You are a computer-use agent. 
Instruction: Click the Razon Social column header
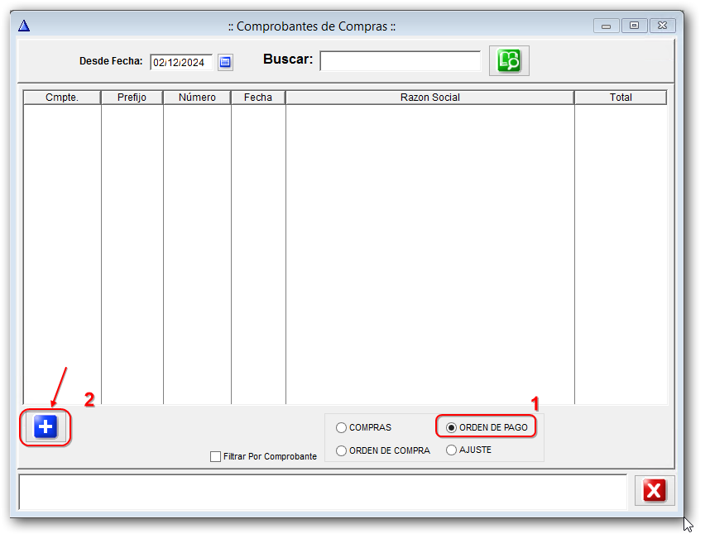(429, 98)
